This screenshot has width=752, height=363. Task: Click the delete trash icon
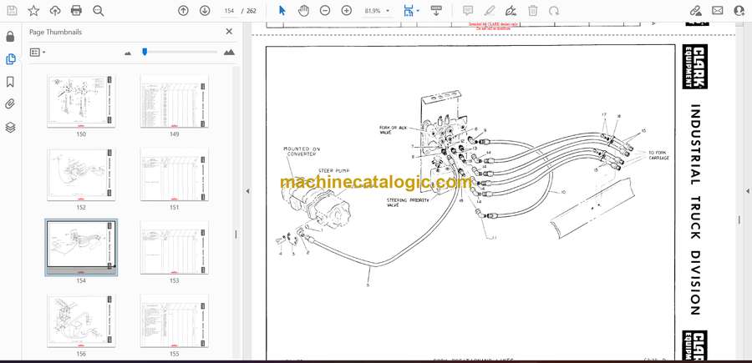(533, 11)
